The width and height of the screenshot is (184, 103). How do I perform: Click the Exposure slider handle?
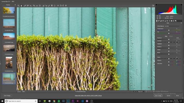click(x=169, y=39)
